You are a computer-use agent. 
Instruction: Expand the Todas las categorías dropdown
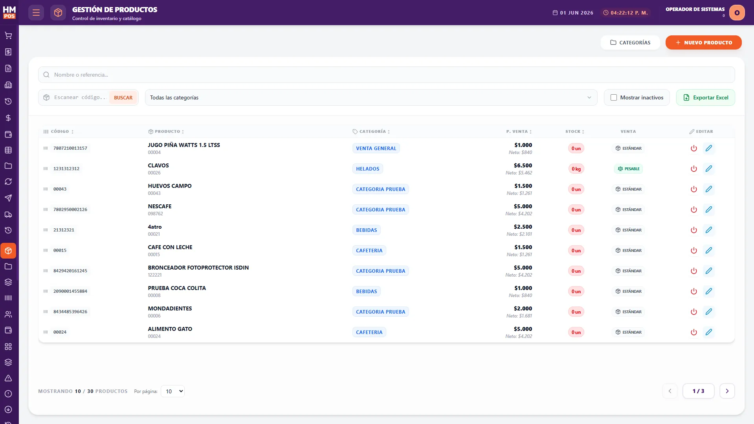[x=371, y=97]
